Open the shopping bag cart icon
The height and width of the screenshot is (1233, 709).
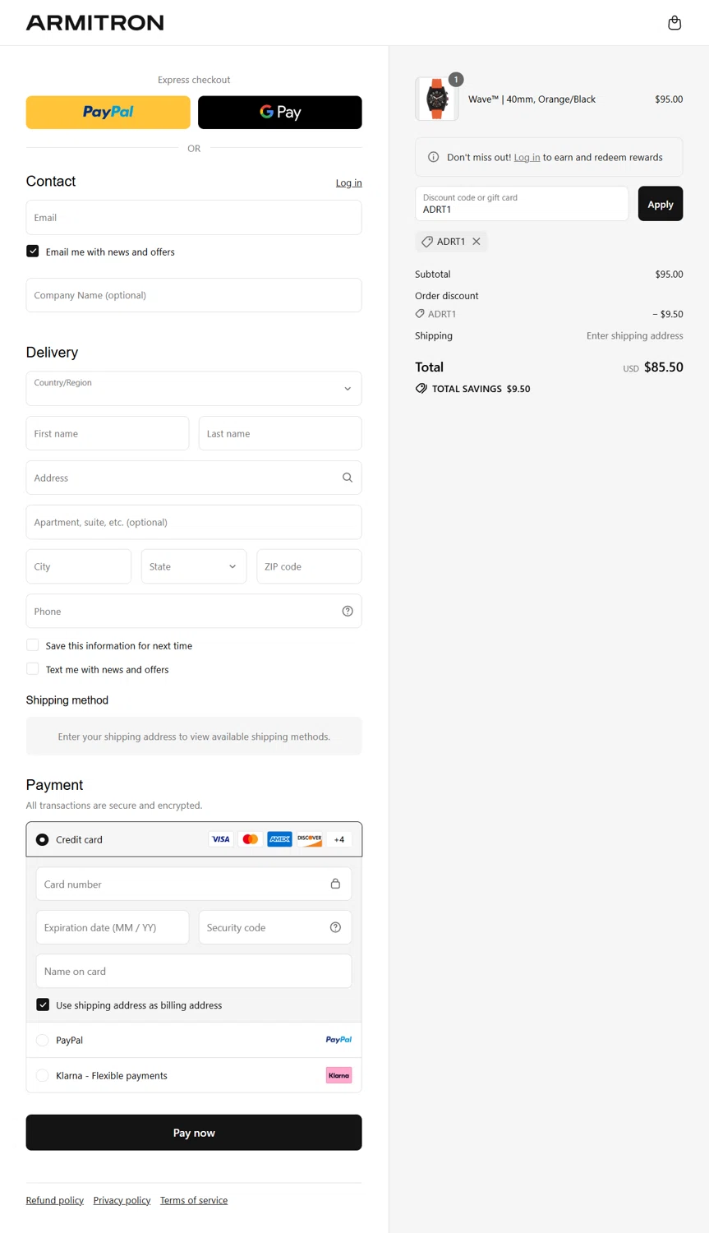coord(674,23)
